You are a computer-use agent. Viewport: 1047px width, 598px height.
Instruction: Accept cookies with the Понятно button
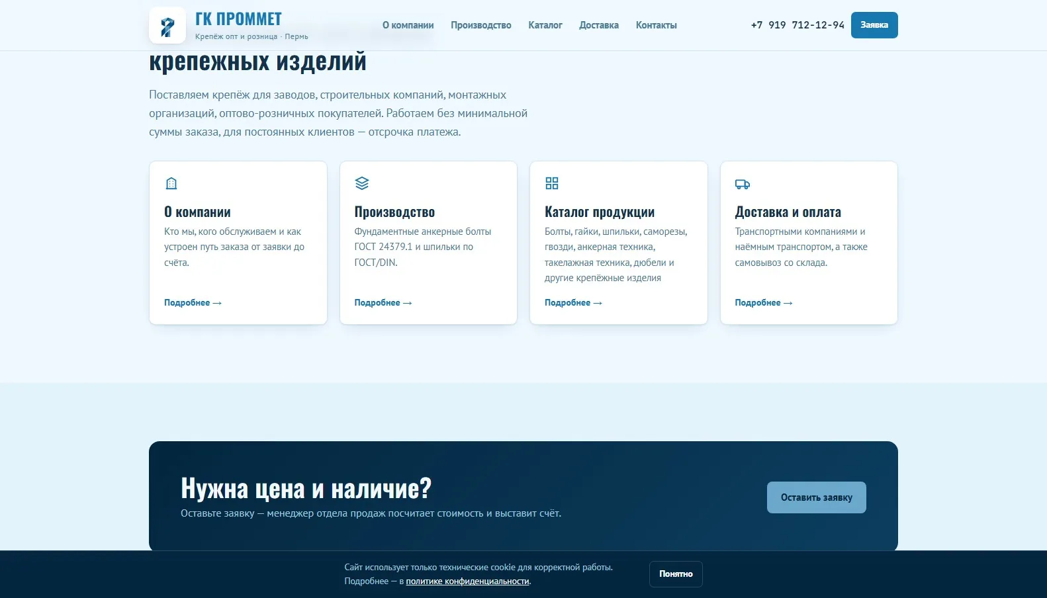(676, 574)
